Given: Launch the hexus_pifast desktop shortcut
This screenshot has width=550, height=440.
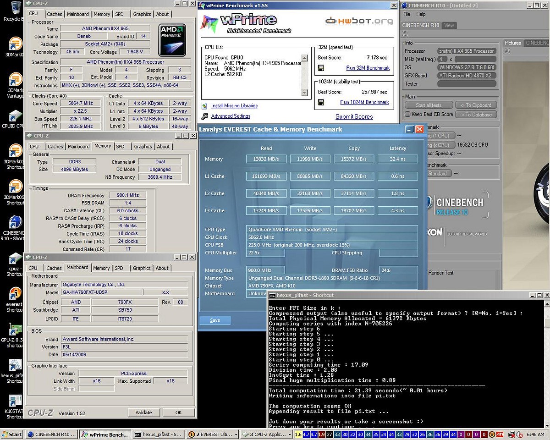Looking at the screenshot, I should [16, 365].
